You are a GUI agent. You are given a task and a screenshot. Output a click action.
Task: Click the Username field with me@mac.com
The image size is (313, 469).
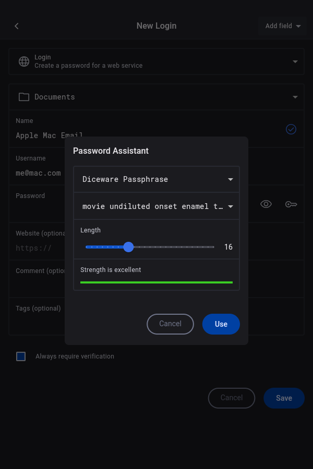tap(39, 173)
